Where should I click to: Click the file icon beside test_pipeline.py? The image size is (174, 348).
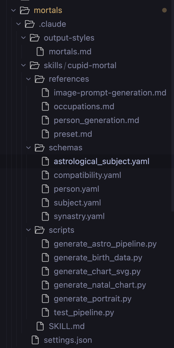[x=45, y=312]
